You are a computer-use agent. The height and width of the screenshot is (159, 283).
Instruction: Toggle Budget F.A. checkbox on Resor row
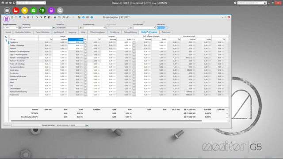[85, 83]
